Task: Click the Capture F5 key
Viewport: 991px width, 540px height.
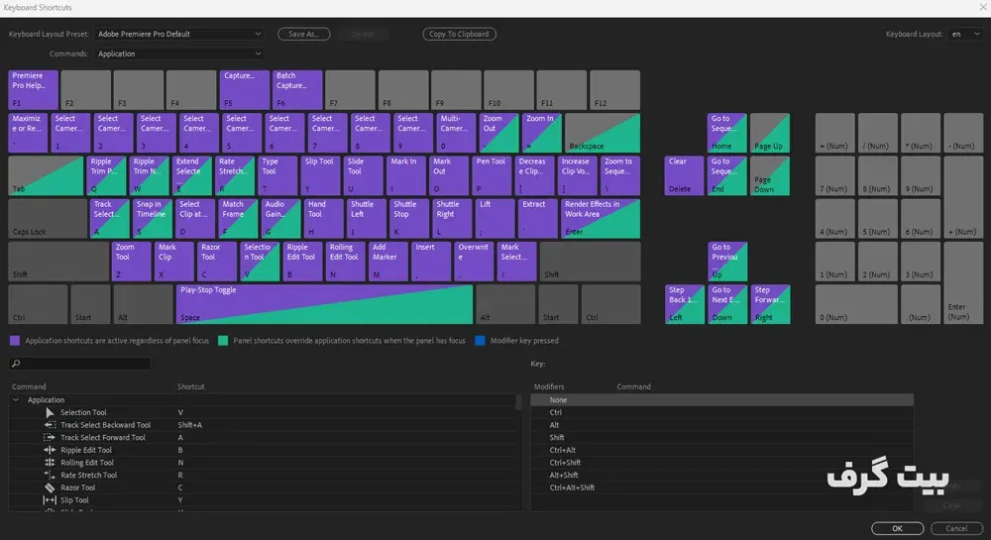Action: [245, 90]
